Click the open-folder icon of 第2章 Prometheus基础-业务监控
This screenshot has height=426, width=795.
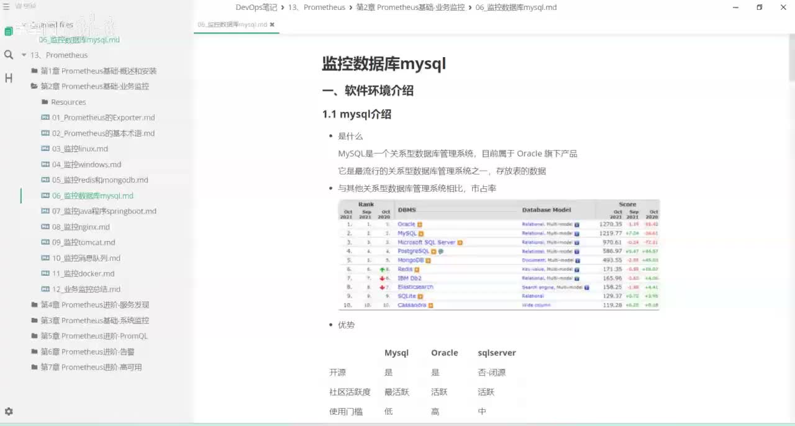[35, 86]
